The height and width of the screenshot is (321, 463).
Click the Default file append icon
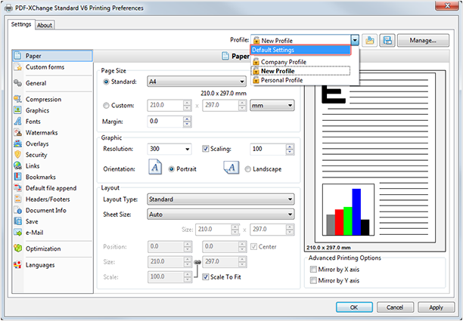17,188
